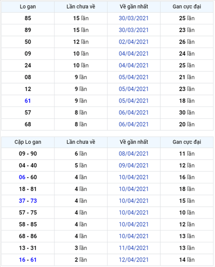Image resolution: width=215 pixels, height=267 pixels.
Task: Click the Cặp Lo gan column header
Action: click(28, 142)
